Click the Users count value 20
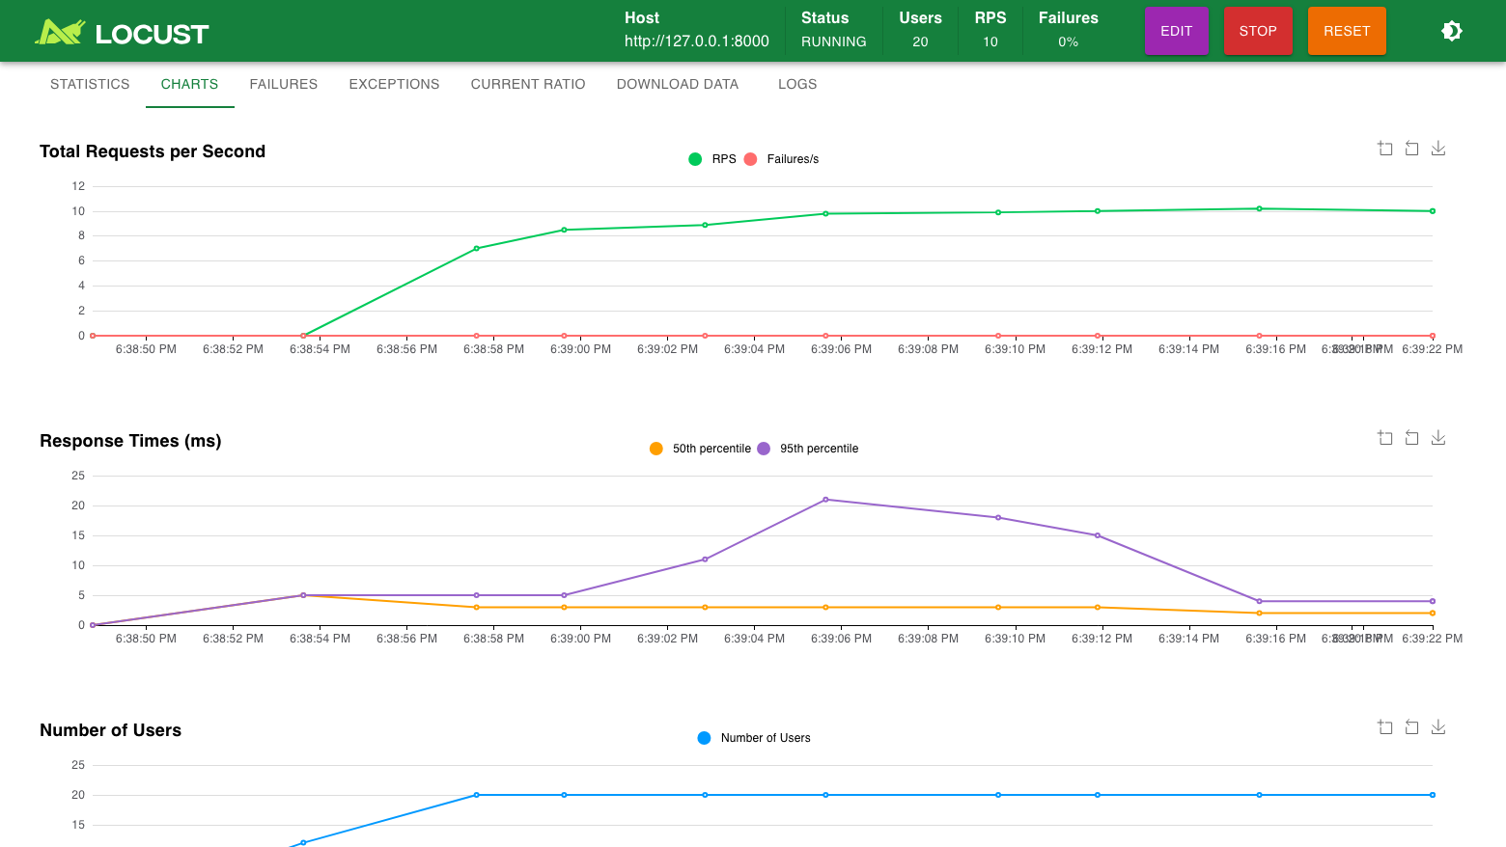1506x847 pixels. click(x=920, y=41)
